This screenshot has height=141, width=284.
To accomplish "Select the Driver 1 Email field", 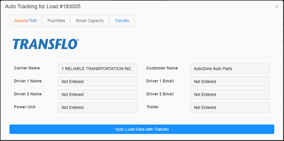I will click(230, 82).
